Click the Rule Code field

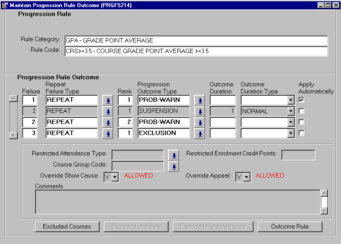click(196, 51)
